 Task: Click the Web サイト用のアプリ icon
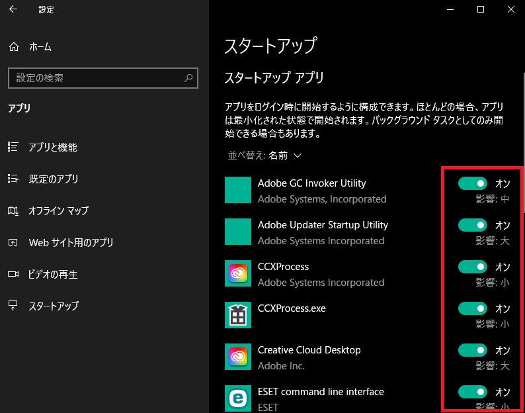[x=13, y=242]
